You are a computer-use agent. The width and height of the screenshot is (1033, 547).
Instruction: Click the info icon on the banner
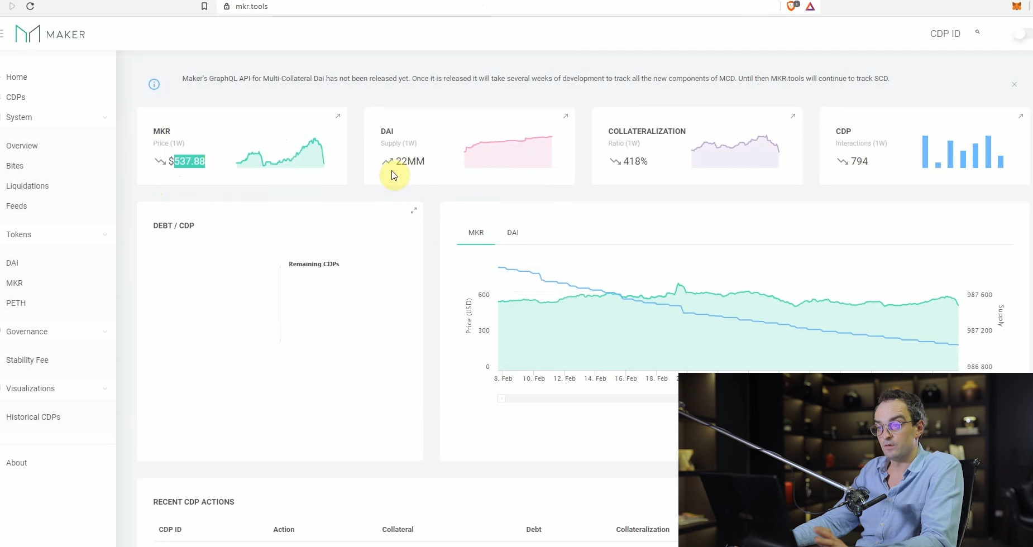pos(154,84)
